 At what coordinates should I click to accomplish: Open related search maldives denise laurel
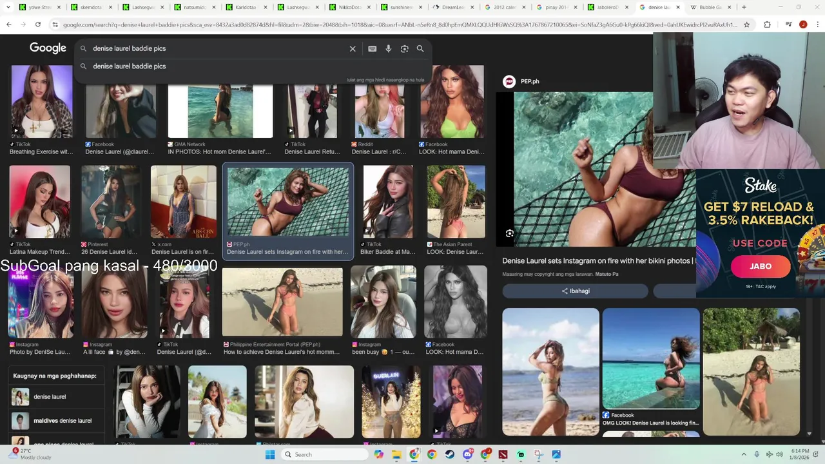coord(56,421)
